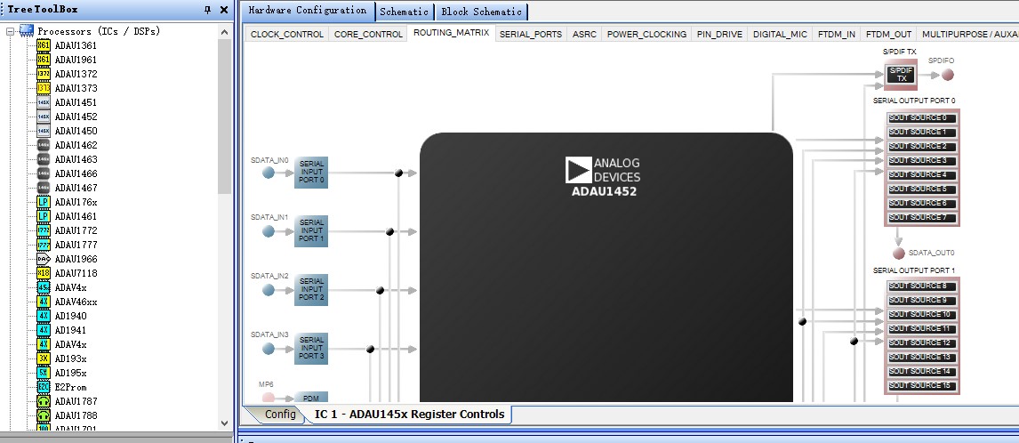Select the ADAU7118 chip icon
The height and width of the screenshot is (443, 1019).
(x=44, y=273)
